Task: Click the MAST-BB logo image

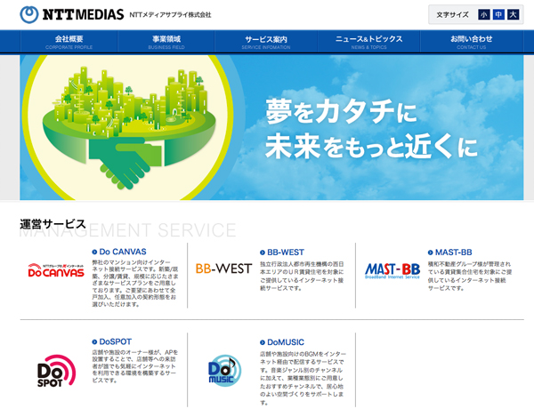Action: (x=392, y=269)
